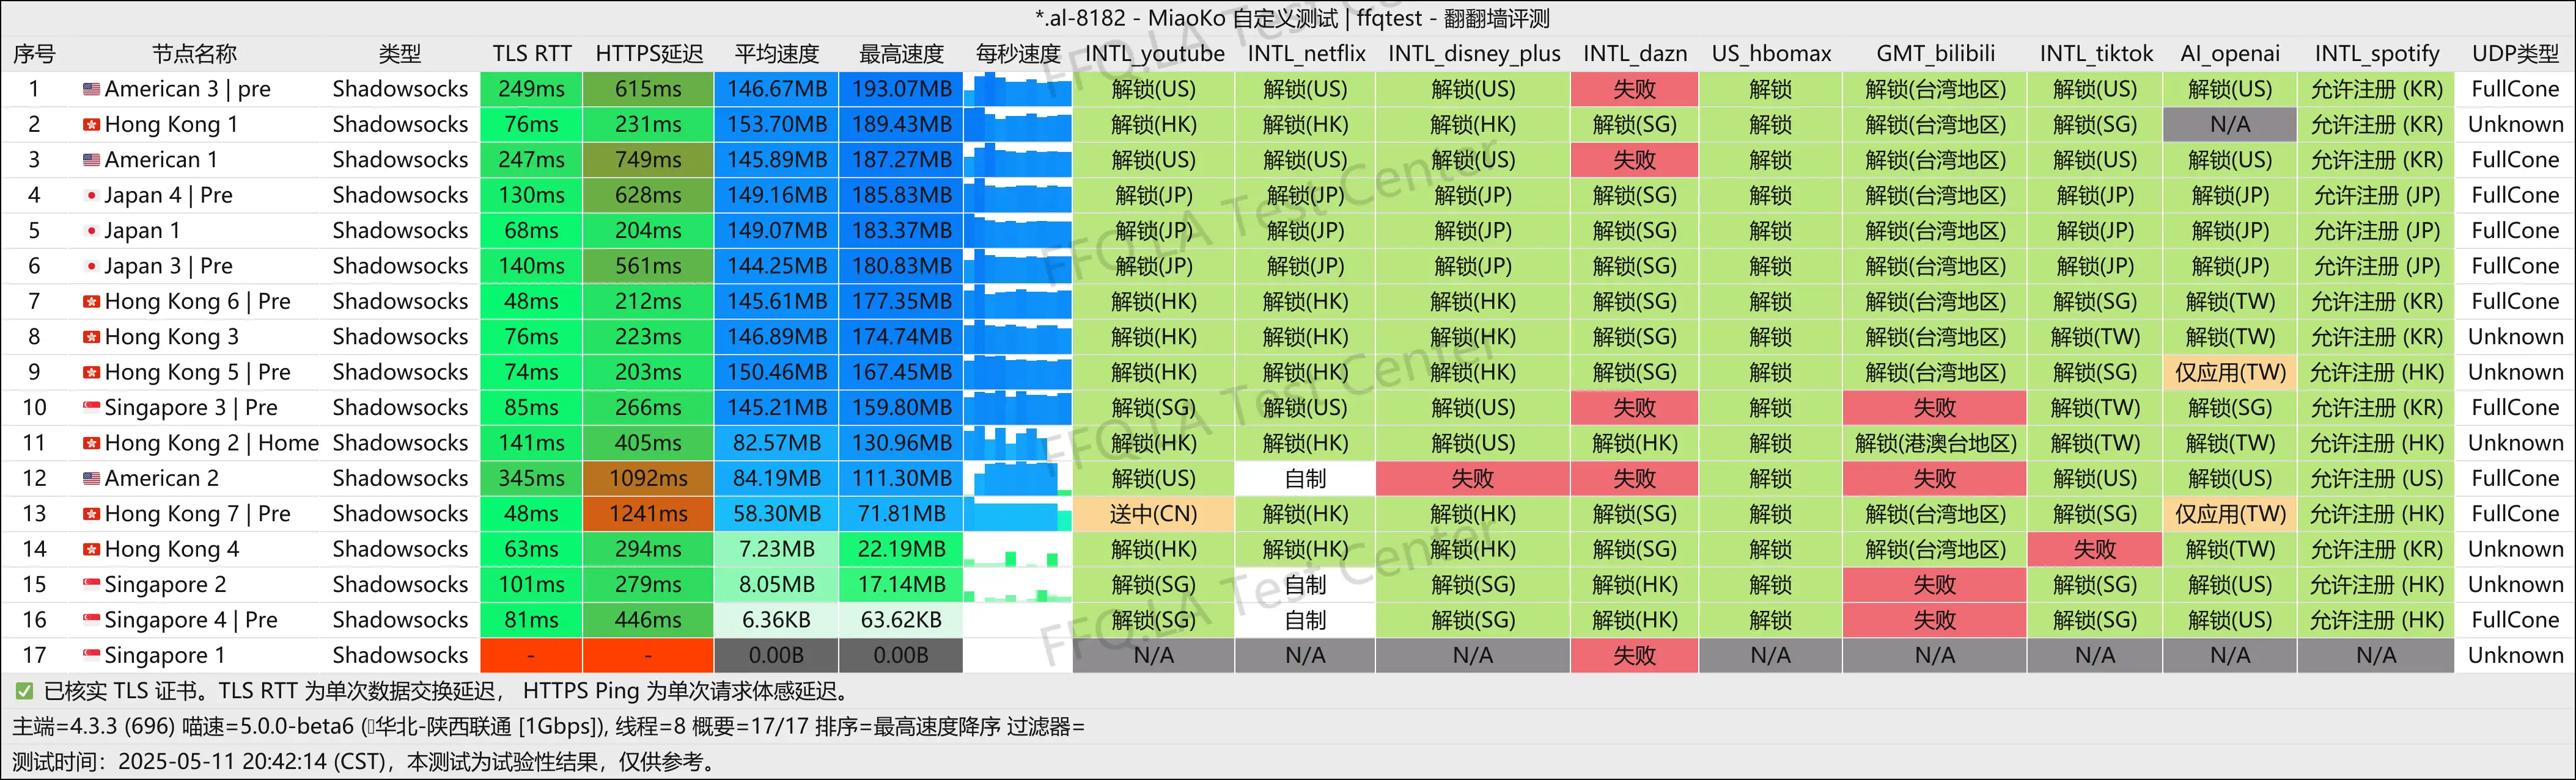Click the US flag icon beside American 3 | pre
2576x780 pixels.
click(91, 89)
